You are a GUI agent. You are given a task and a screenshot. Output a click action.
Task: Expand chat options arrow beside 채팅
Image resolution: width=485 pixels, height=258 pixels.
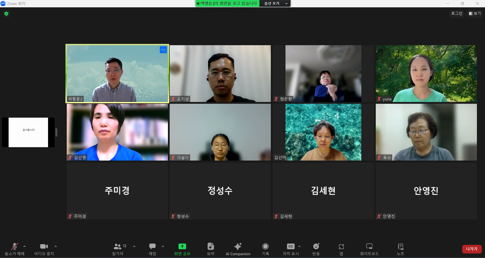(163, 246)
